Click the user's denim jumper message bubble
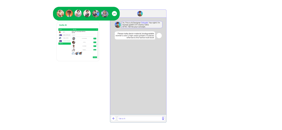Screen dimensions: 282x130 coord(135,35)
